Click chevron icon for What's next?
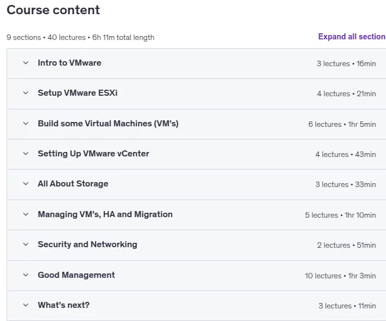386x321 pixels. pyautogui.click(x=26, y=305)
